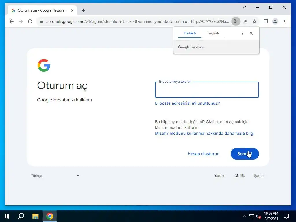Open the side panel icon
This screenshot has width=296, height=222.
(266, 21)
